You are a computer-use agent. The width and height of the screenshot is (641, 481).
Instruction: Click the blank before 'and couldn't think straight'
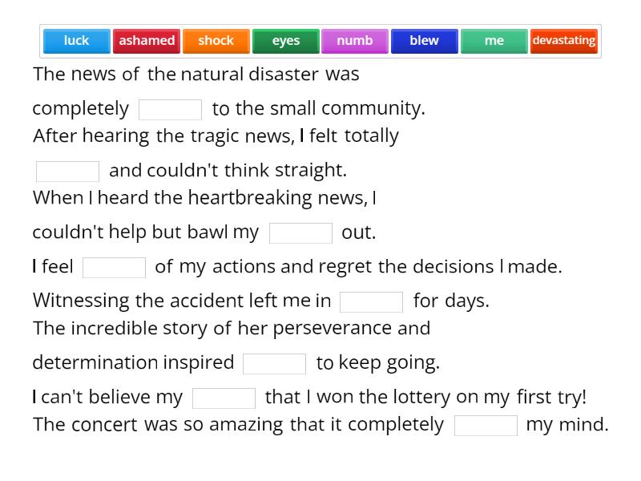point(67,169)
